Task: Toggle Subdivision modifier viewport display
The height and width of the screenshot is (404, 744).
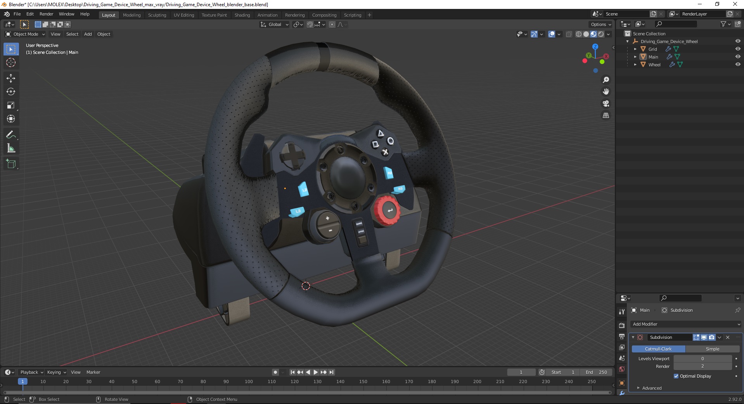Action: click(704, 337)
